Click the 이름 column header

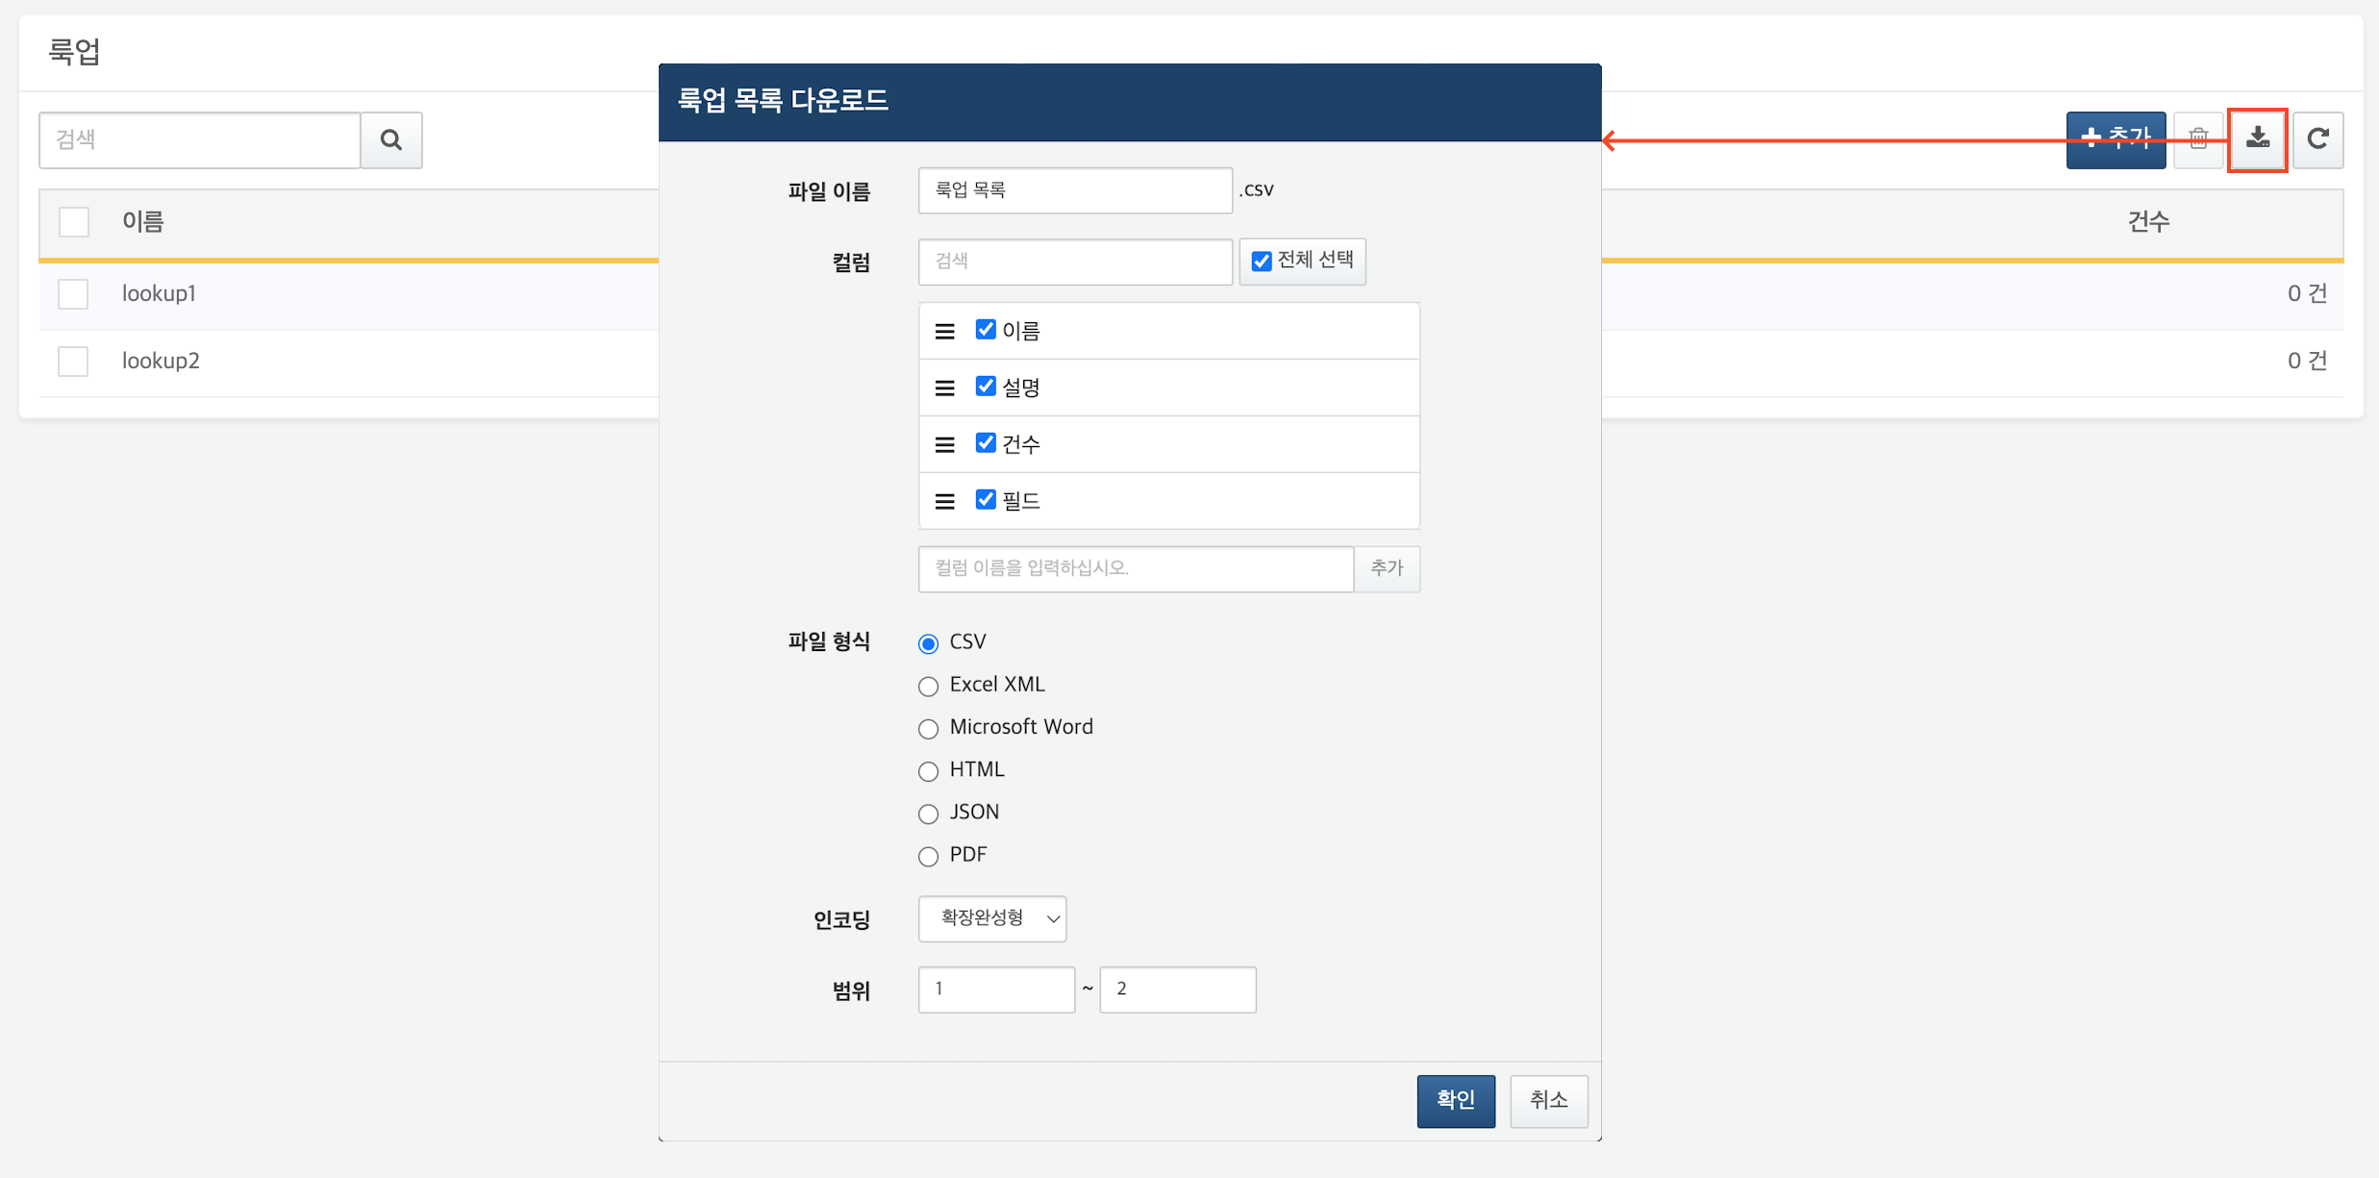click(x=142, y=222)
